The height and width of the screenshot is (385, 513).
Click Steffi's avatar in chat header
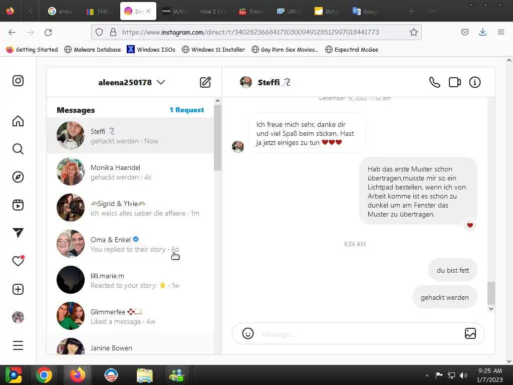pyautogui.click(x=245, y=82)
